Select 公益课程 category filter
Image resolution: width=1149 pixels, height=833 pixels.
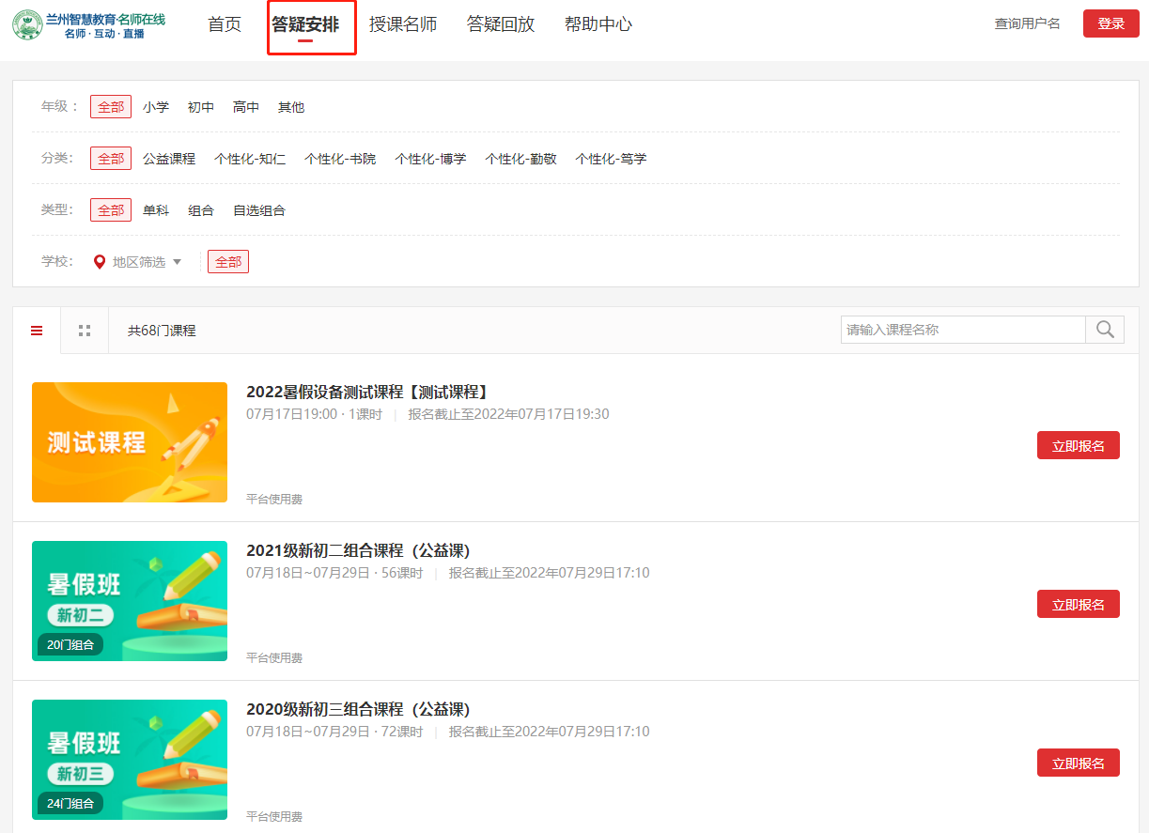169,159
